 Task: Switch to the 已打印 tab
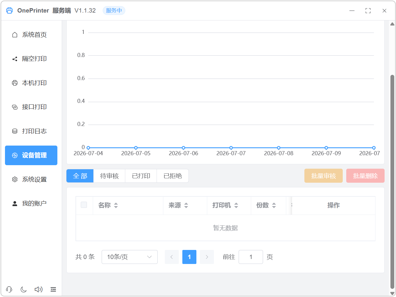point(141,176)
